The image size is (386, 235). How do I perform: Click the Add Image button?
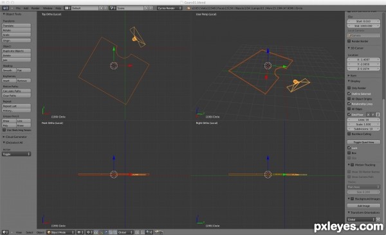(x=363, y=205)
